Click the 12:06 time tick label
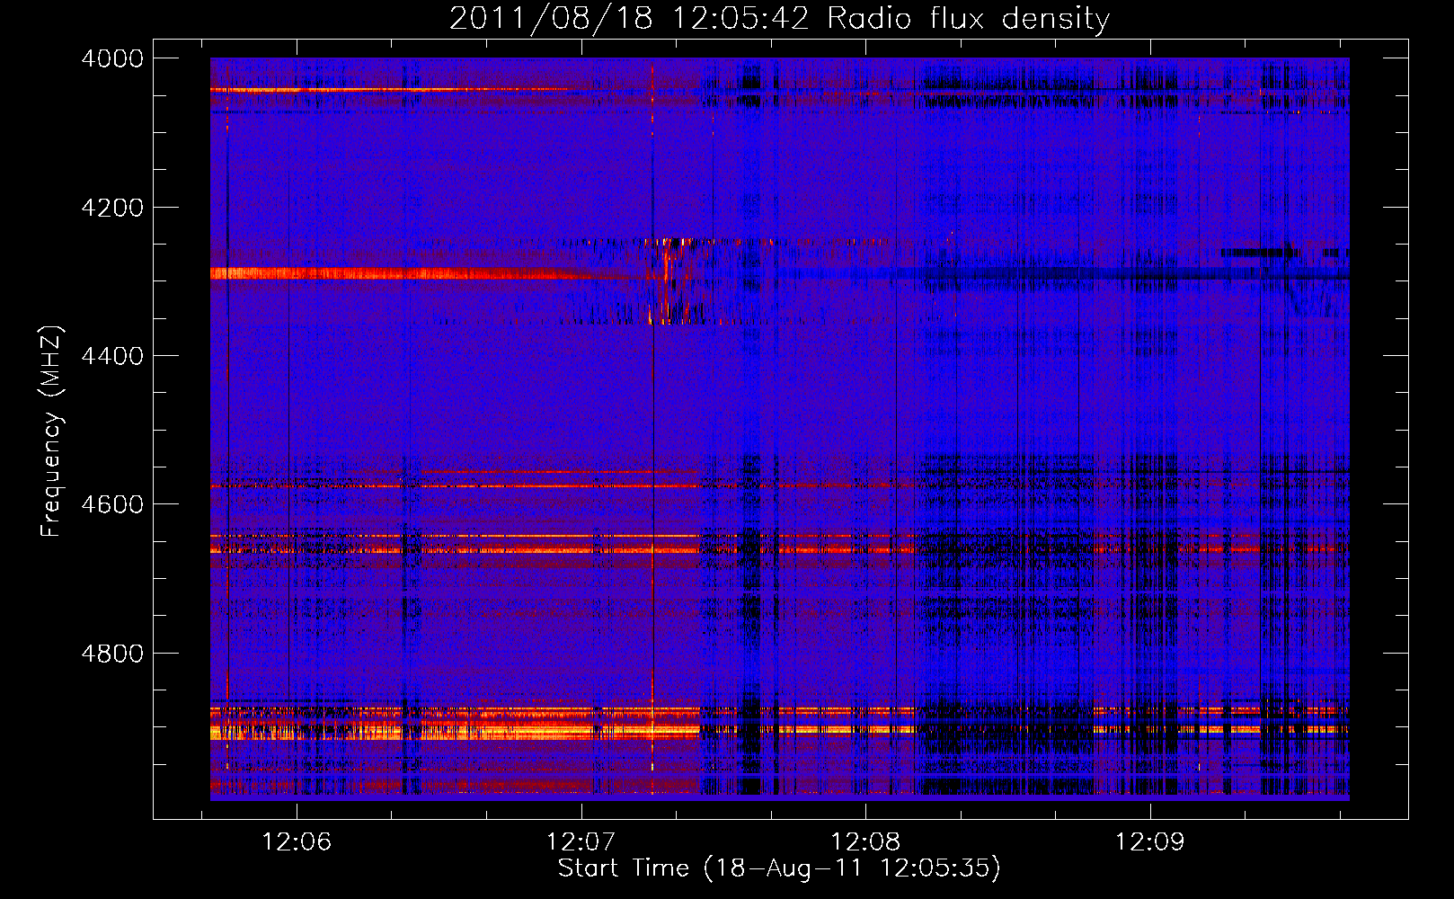Screen dimensions: 1454x899 [297, 841]
